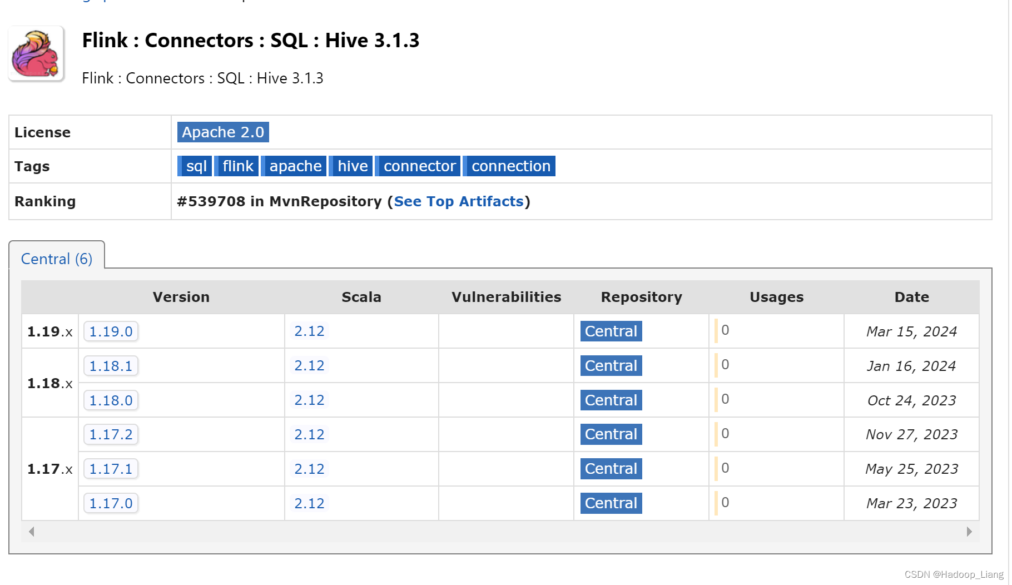The image size is (1012, 585).
Task: Click the License row label
Action: tap(43, 132)
